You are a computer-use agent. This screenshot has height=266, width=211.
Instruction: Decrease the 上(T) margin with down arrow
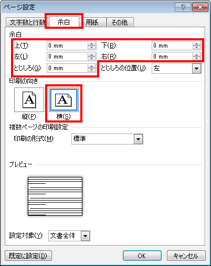pyautogui.click(x=91, y=48)
